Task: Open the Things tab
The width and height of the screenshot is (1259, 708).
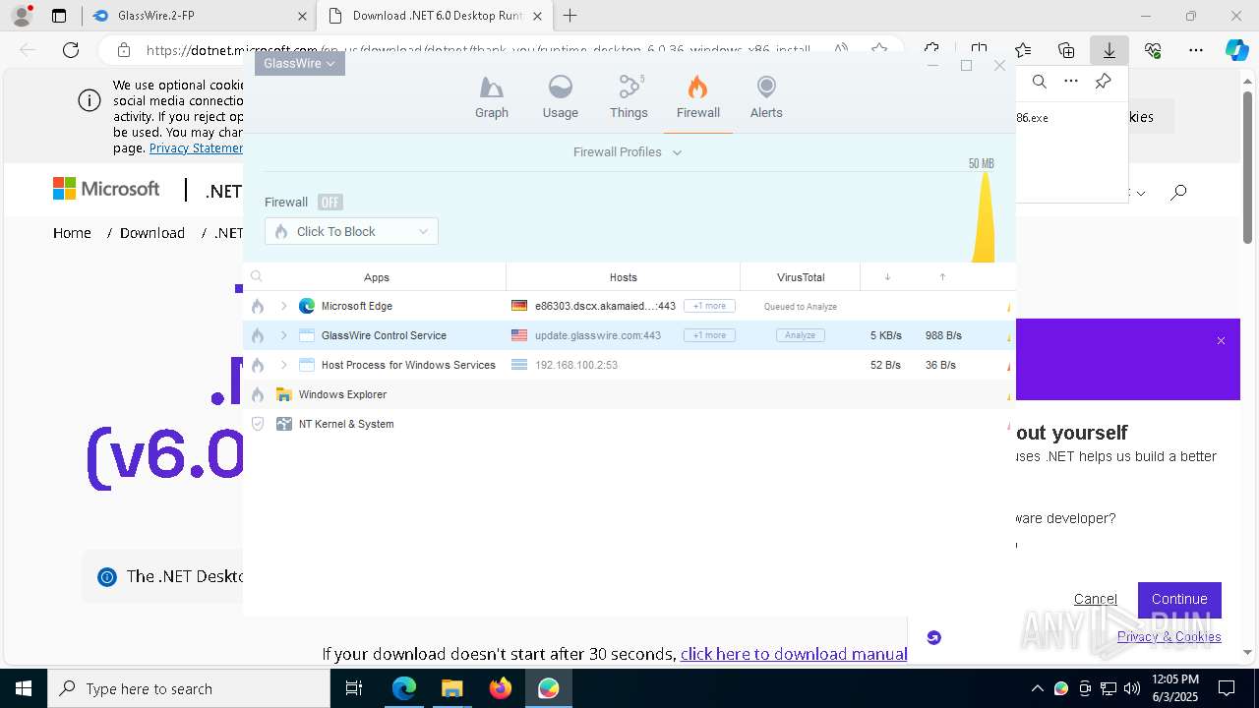Action: (629, 97)
